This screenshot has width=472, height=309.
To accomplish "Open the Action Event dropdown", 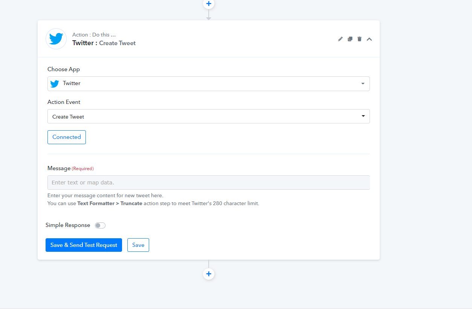I will [x=209, y=116].
